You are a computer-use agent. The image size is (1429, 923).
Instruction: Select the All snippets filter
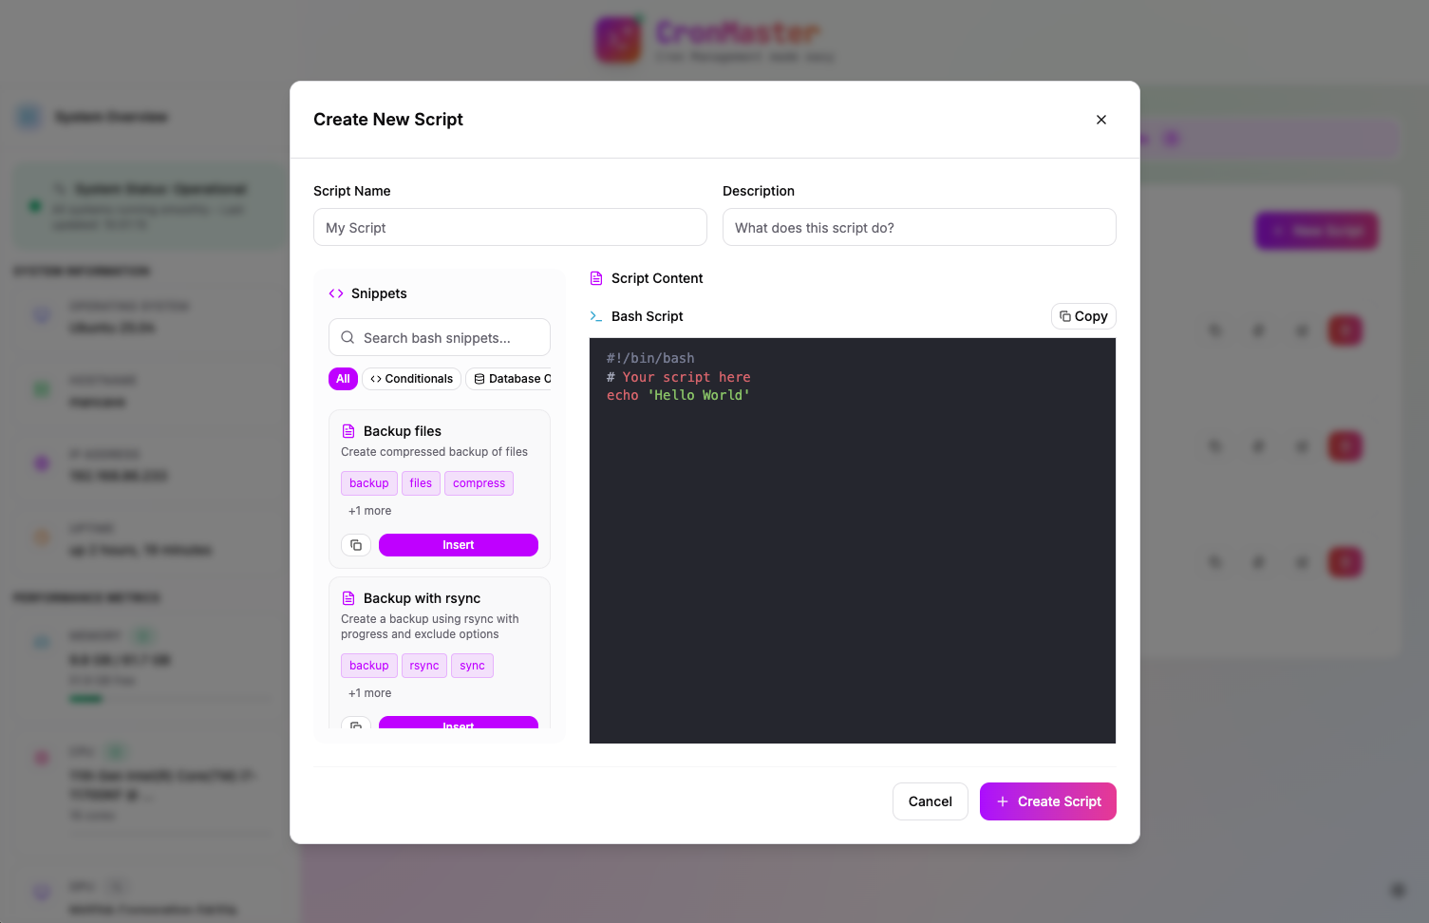tap(343, 379)
